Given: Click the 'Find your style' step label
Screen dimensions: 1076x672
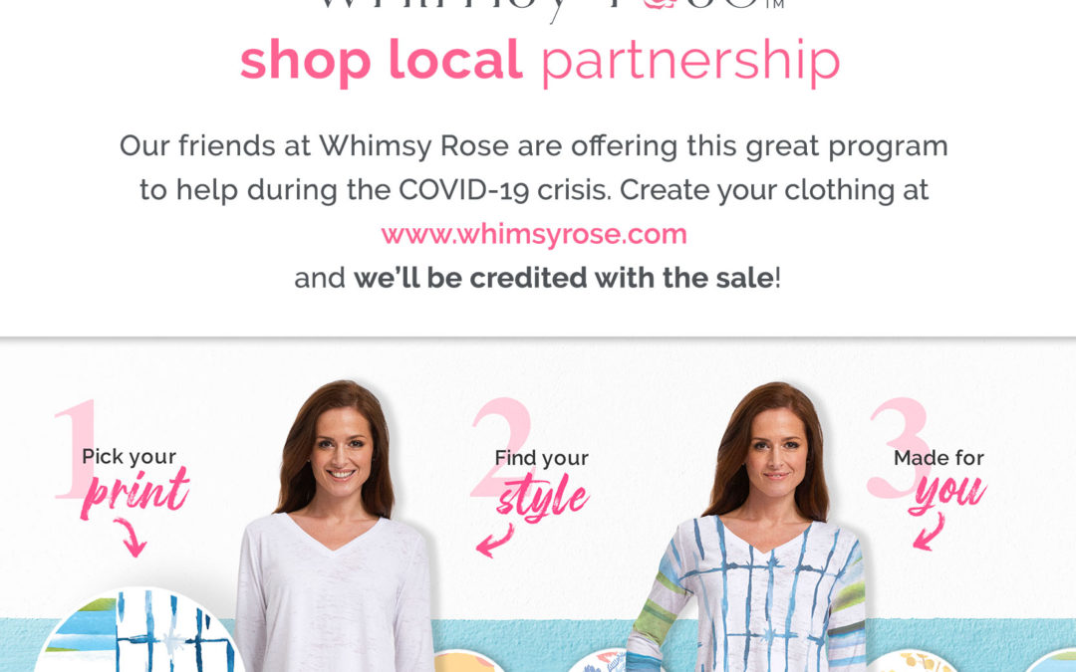Looking at the screenshot, I should tap(542, 484).
